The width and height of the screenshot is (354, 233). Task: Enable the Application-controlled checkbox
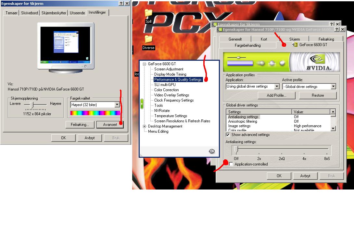tap(231, 164)
